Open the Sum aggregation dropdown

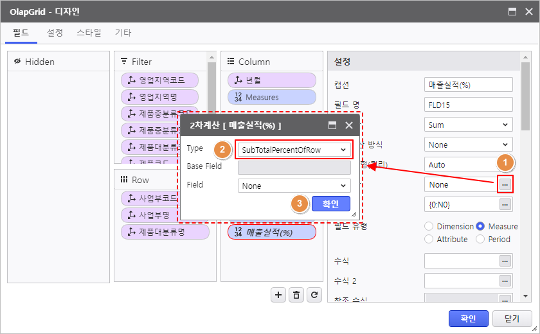pos(468,125)
